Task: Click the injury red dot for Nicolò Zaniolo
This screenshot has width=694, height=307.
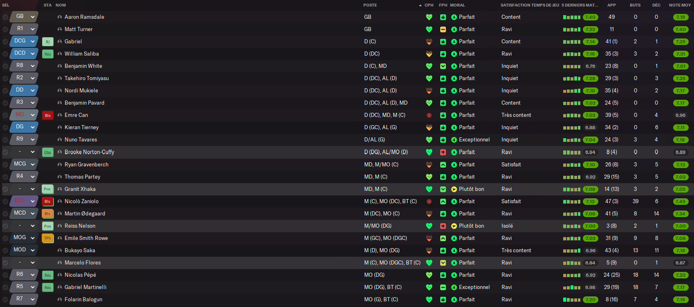Action: pos(429,202)
